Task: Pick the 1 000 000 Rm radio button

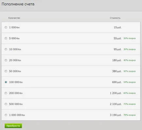Action: (6, 115)
